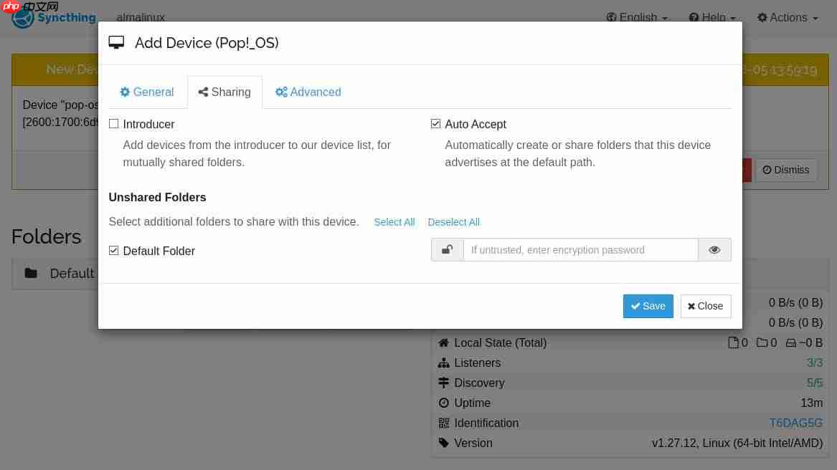Image resolution: width=837 pixels, height=470 pixels.
Task: Toggle password visibility eye icon
Action: (x=714, y=249)
